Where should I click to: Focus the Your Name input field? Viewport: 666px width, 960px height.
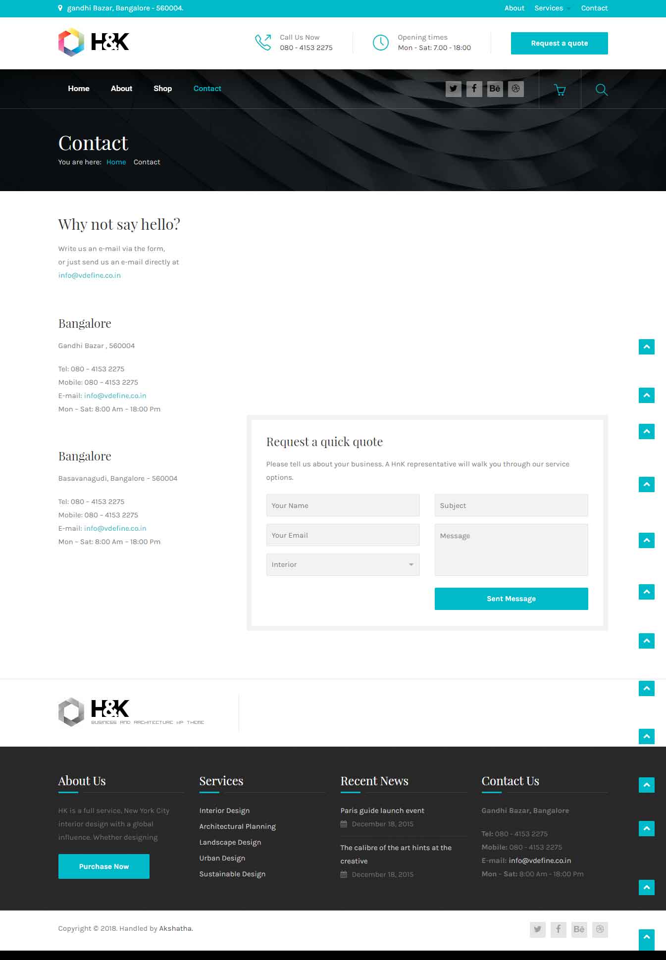tap(343, 505)
